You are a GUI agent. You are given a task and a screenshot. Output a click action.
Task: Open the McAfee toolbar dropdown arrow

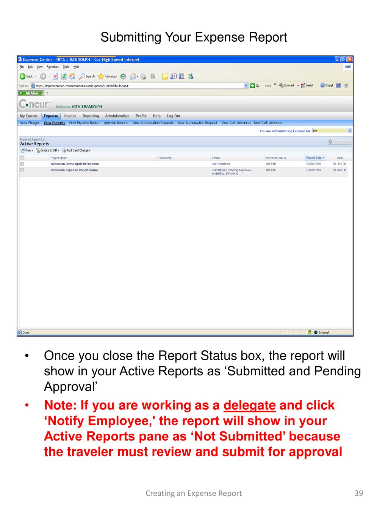(x=47, y=93)
